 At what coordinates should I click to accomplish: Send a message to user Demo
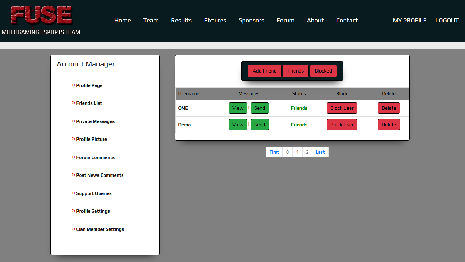[260, 125]
